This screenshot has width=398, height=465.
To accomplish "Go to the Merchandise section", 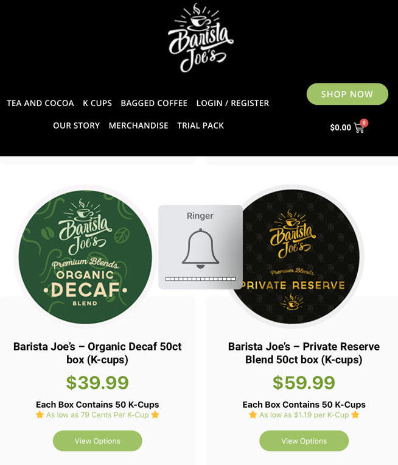I will click(x=138, y=126).
